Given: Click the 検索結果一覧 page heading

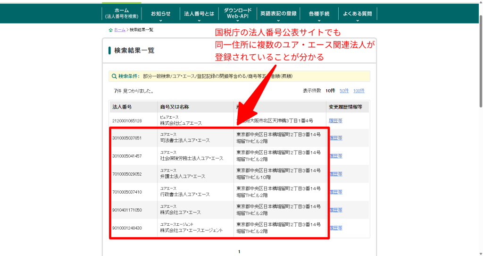Looking at the screenshot, I should [134, 51].
